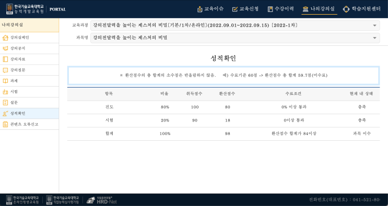The height and width of the screenshot is (206, 388).
Task: Click the 시험 row label in table
Action: pyautogui.click(x=109, y=120)
